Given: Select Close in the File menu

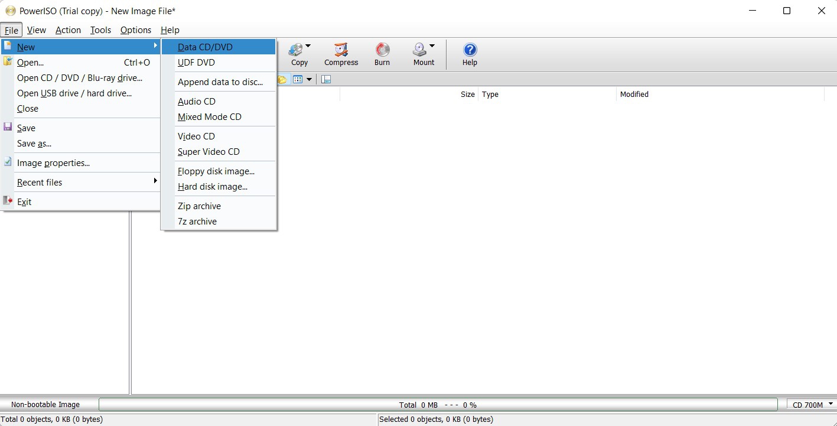Looking at the screenshot, I should (x=81, y=108).
